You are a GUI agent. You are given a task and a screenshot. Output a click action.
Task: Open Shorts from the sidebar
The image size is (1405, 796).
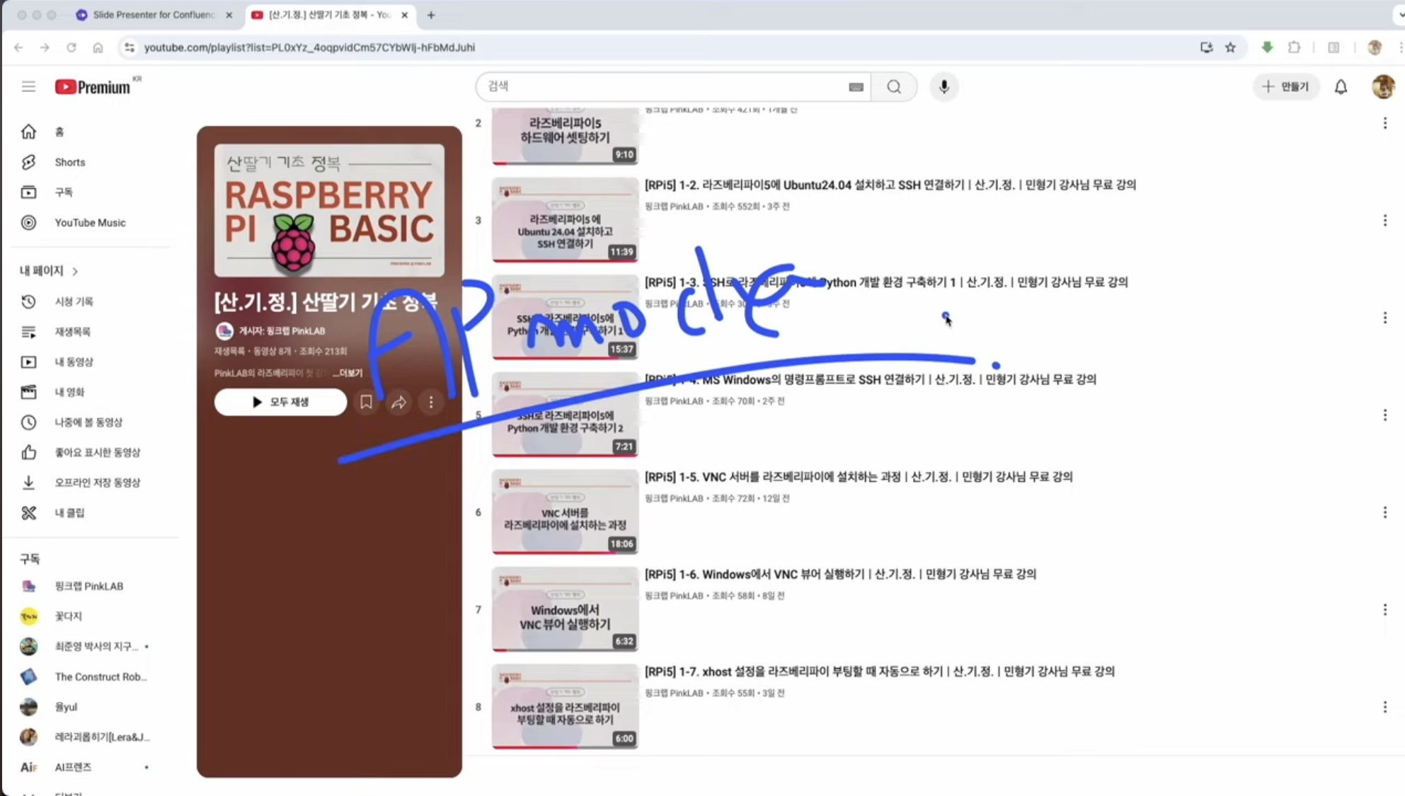click(69, 162)
